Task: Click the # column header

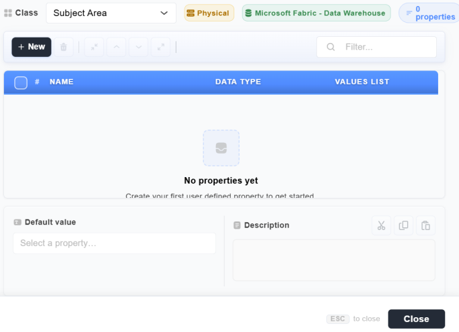Action: click(37, 82)
